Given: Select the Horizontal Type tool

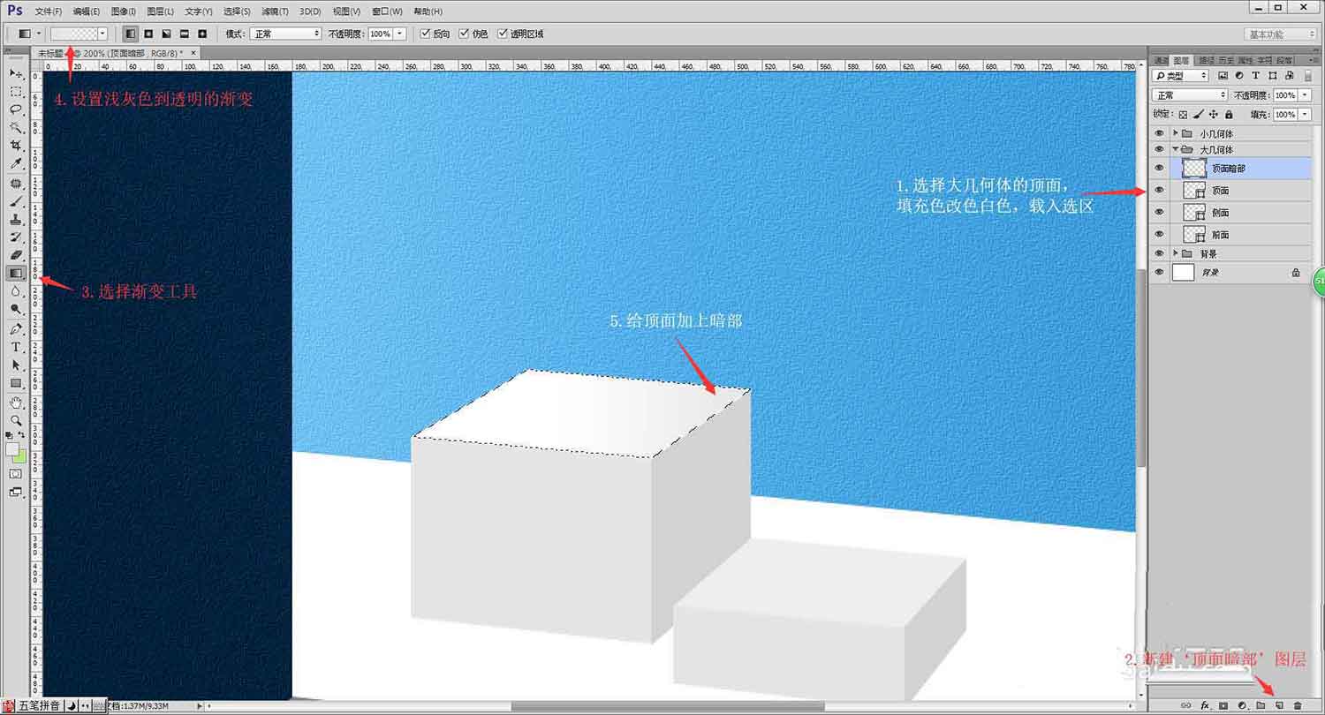Looking at the screenshot, I should (x=13, y=346).
